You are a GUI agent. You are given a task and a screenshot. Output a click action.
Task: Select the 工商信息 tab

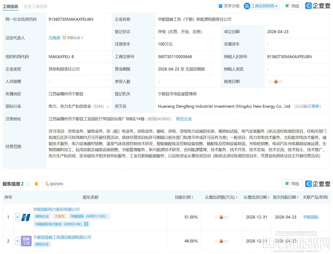tap(10, 6)
